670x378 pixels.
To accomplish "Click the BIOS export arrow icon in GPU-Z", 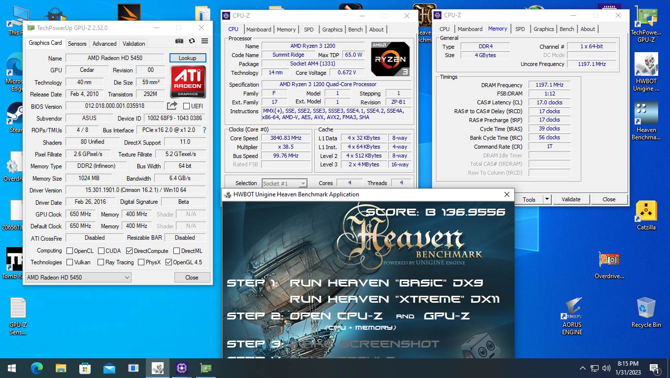I will [172, 106].
